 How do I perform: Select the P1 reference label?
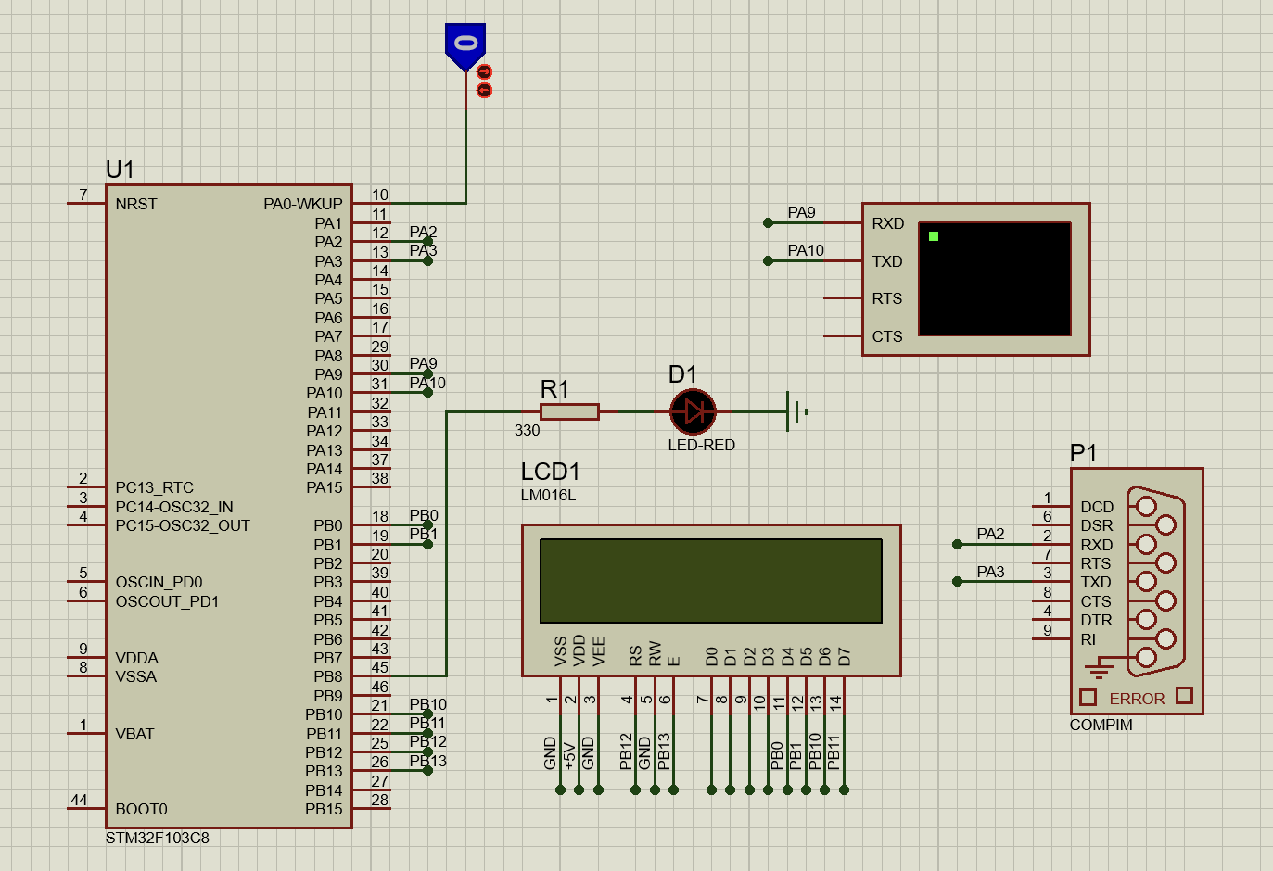1083,453
